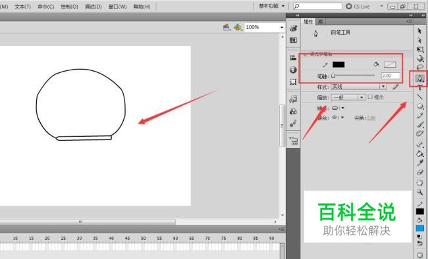The height and width of the screenshot is (259, 428).
Task: Pick the Lasso tool
Action: (420, 67)
